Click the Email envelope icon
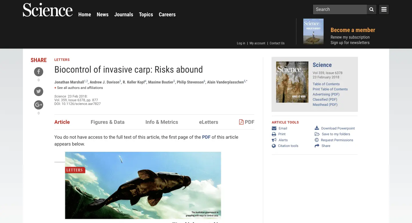This screenshot has height=223, width=412. click(274, 128)
